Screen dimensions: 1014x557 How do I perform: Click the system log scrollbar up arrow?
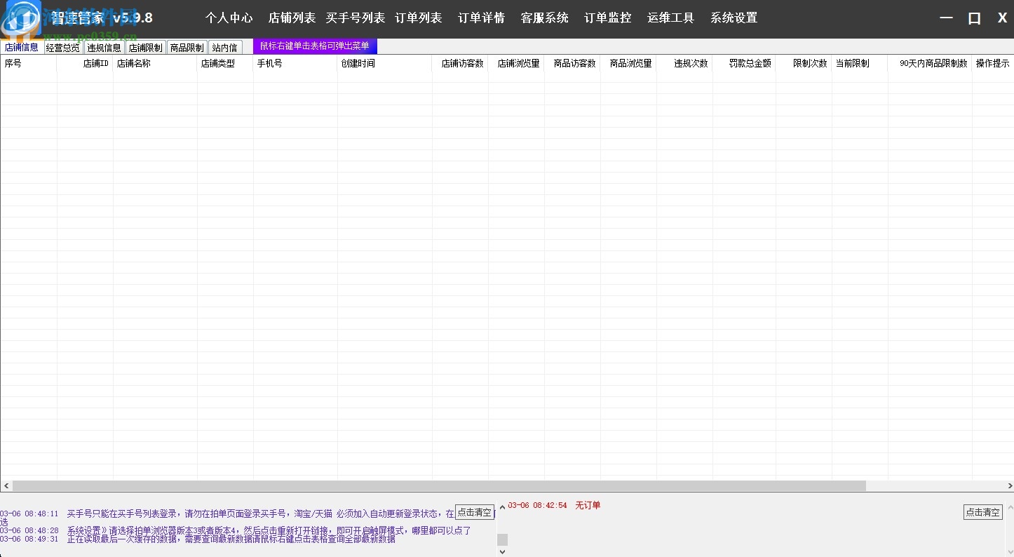coord(502,508)
